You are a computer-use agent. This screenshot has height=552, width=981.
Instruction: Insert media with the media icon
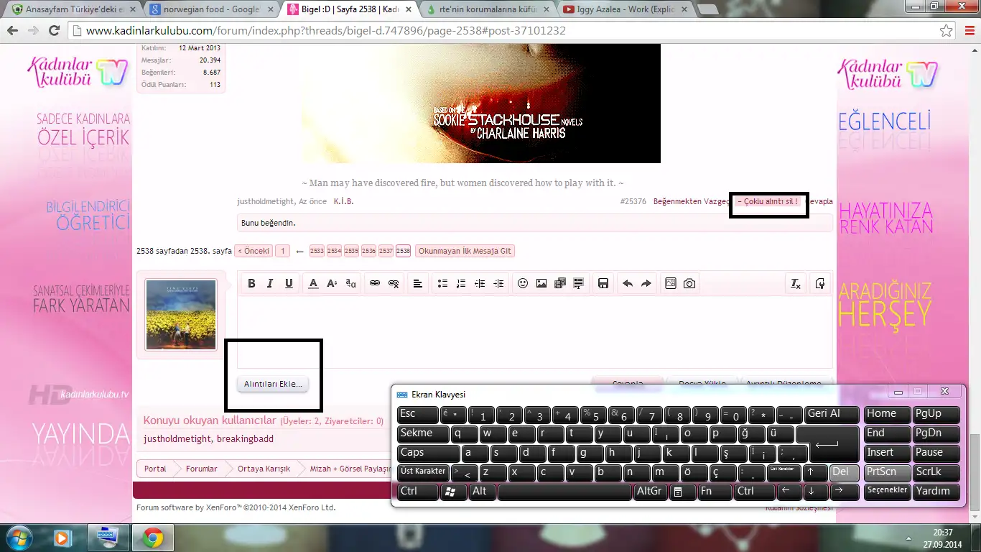pos(560,284)
